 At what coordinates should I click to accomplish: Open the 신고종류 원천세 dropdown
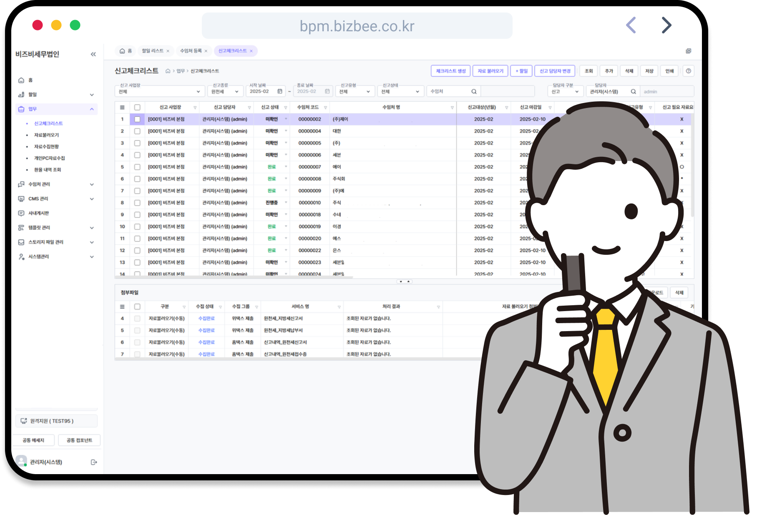coord(225,91)
